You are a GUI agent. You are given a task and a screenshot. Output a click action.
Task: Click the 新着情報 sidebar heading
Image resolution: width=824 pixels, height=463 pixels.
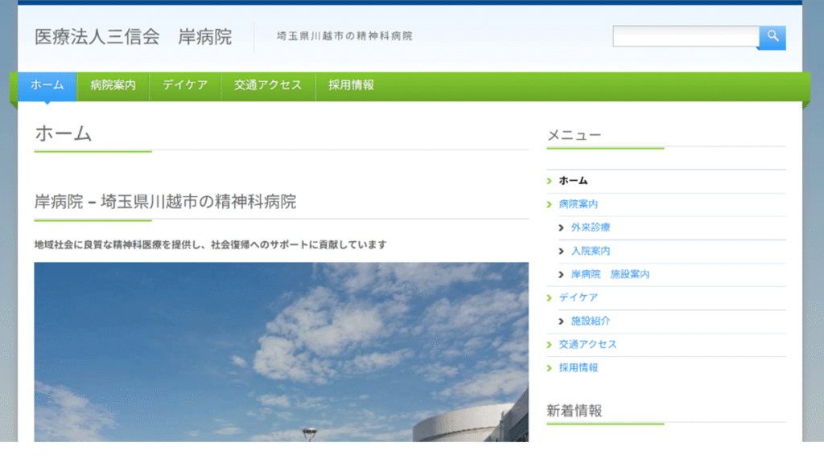coord(575,411)
